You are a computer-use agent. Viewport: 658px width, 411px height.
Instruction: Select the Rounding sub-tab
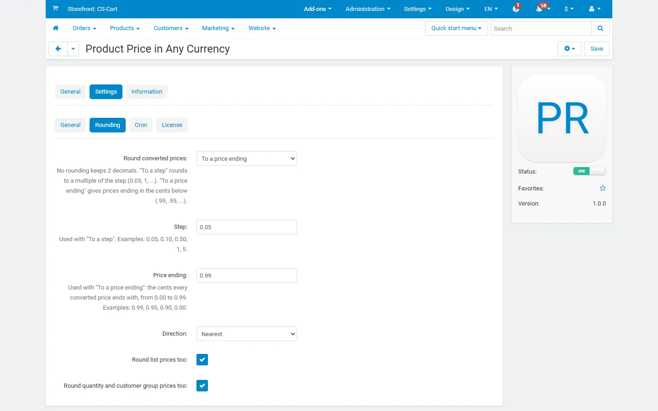point(107,125)
